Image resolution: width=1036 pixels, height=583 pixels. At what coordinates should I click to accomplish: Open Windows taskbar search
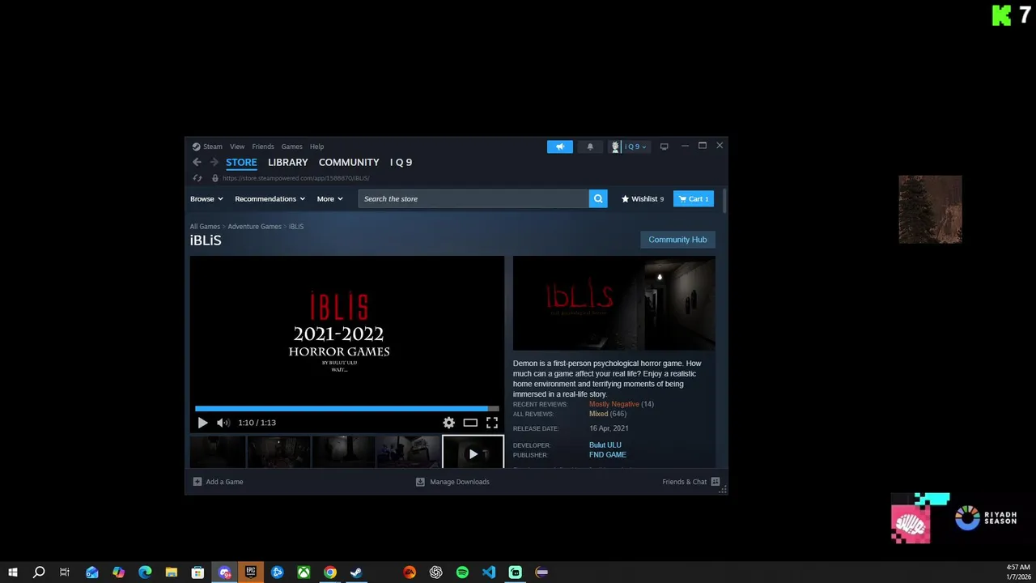(38, 572)
